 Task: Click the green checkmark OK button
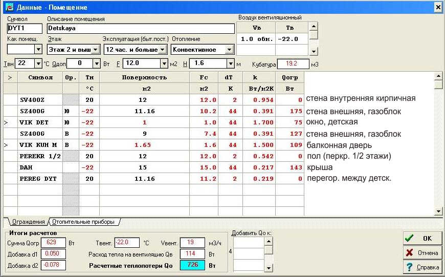click(x=422, y=238)
